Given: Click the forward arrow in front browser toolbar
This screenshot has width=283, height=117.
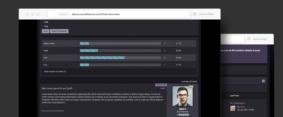Looking at the screenshot, I should [x=55, y=14].
